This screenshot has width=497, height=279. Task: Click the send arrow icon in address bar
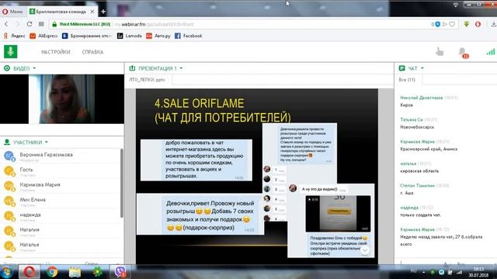point(445,24)
